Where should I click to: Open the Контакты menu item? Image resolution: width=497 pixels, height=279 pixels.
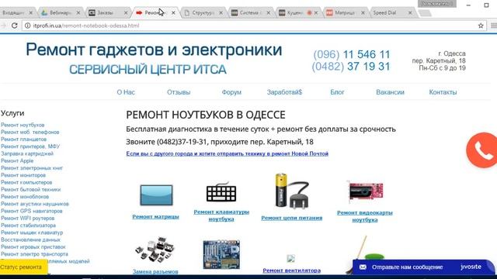443,92
